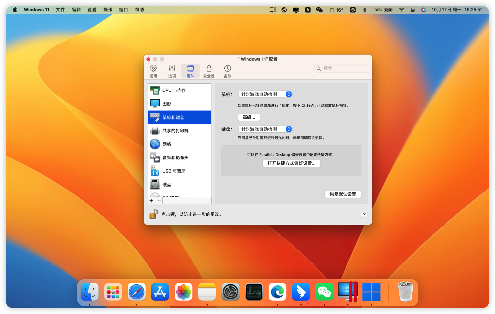Open Activity Monitor from the Dock
The height and width of the screenshot is (314, 495).
coord(254,292)
